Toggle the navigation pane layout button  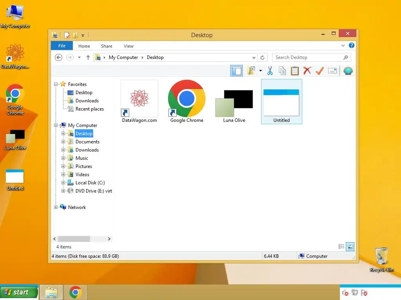click(x=237, y=71)
